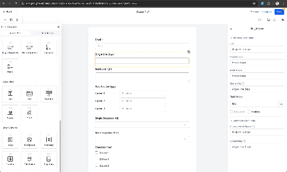287x172 pixels.
Task: Check Option 3 in checkbox field
Action: point(97,166)
